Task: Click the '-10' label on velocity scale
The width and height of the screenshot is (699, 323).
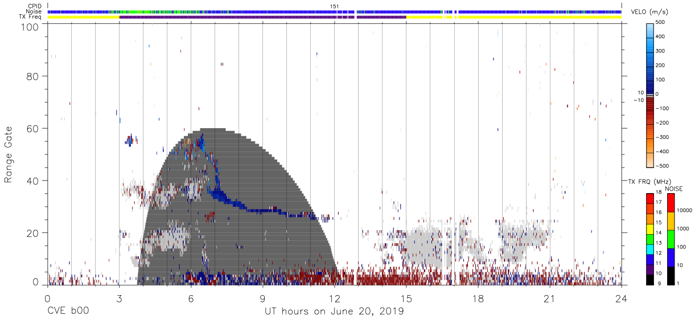Action: 639,100
